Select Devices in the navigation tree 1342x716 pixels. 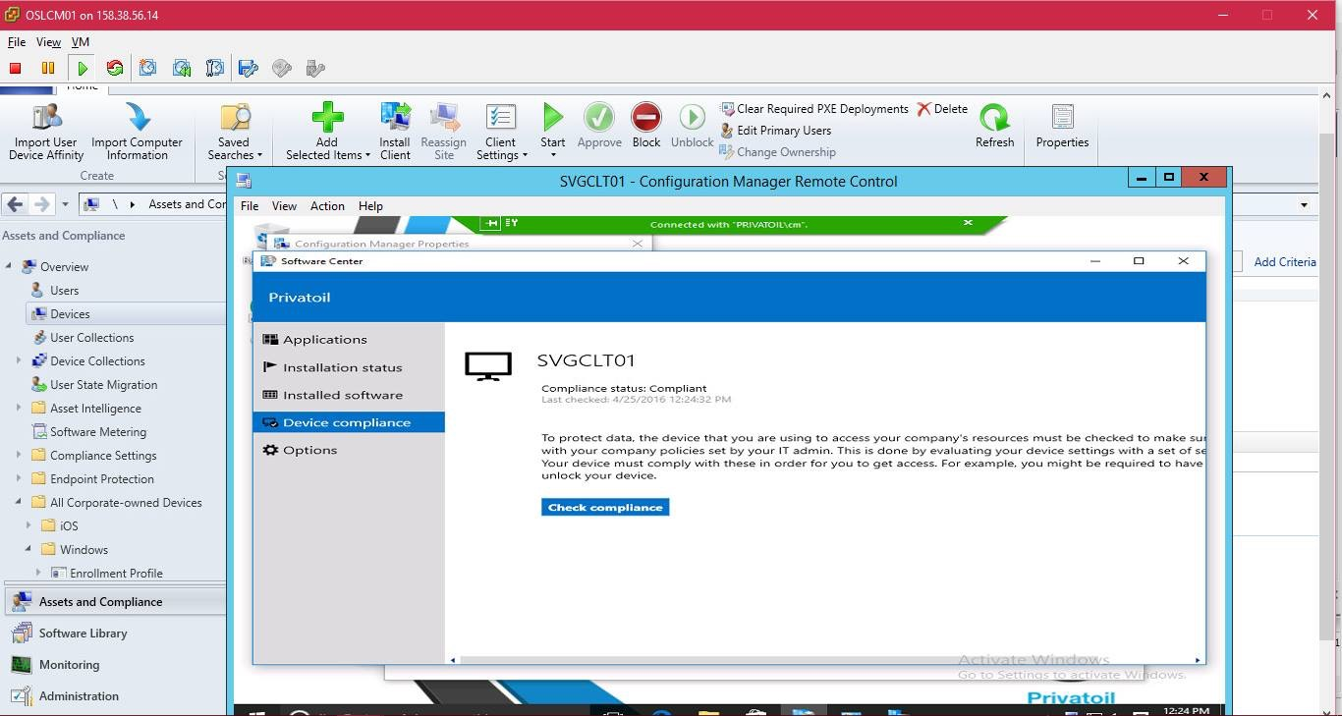click(70, 314)
